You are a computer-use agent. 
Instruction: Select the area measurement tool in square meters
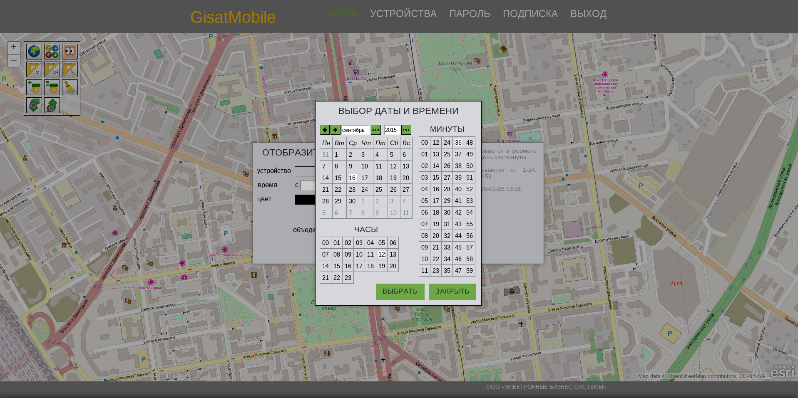[52, 69]
